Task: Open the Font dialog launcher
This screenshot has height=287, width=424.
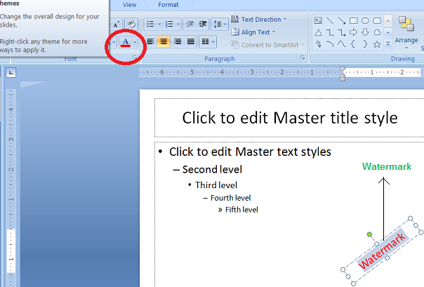Action: click(x=134, y=58)
